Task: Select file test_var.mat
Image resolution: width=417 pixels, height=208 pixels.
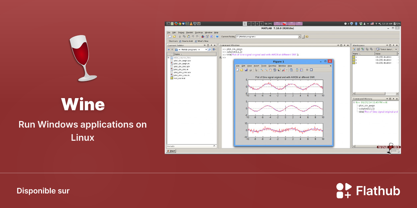Action: pyautogui.click(x=178, y=78)
